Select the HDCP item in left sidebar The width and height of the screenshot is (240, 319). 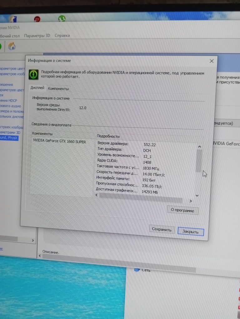click(x=8, y=100)
